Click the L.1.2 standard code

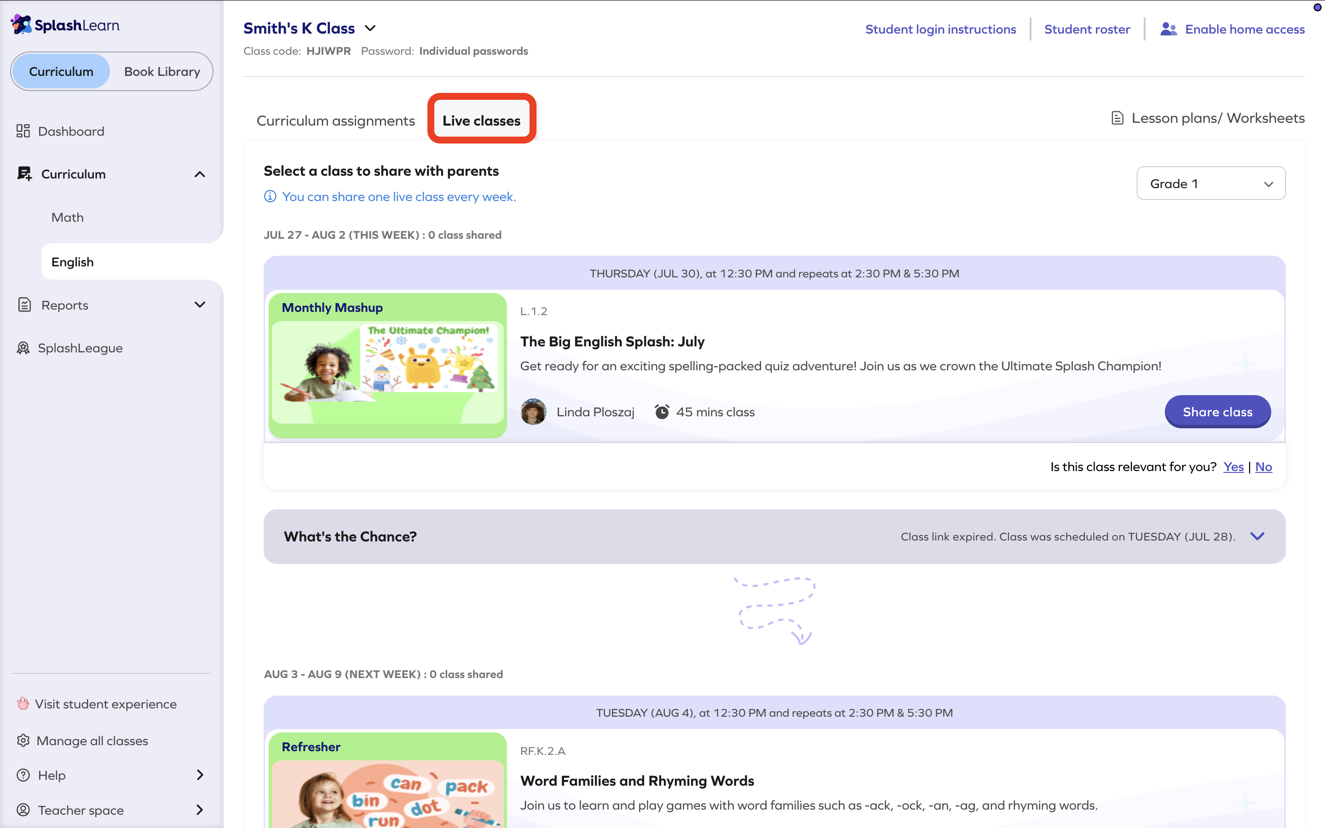pos(533,311)
